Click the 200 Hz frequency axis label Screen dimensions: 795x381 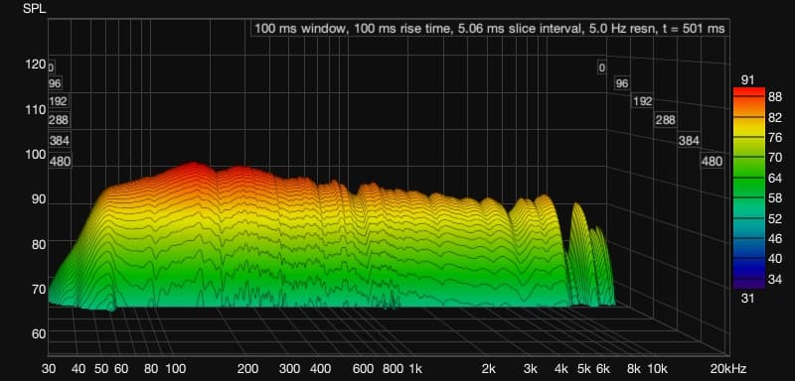(247, 368)
